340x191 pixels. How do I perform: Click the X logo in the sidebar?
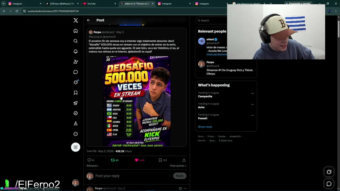(x=76, y=20)
